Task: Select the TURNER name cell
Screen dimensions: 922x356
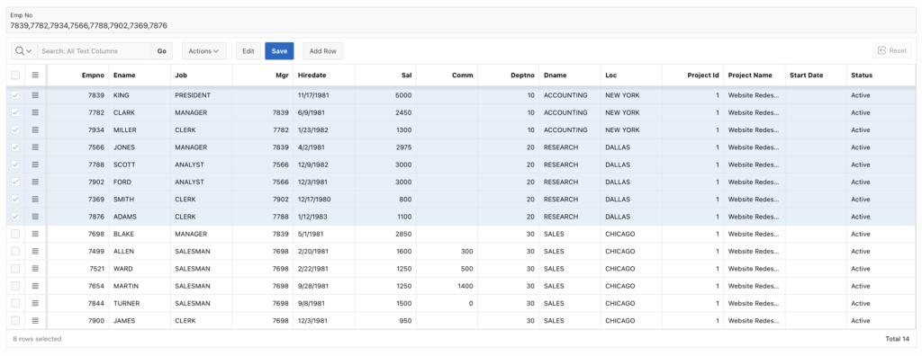Action: (140, 304)
